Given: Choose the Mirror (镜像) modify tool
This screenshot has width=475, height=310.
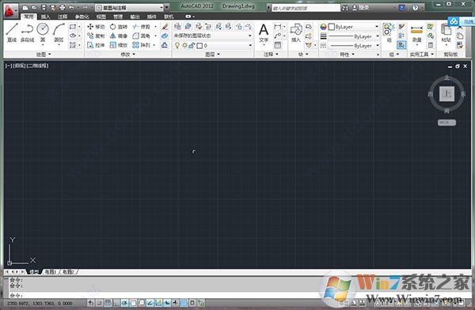Looking at the screenshot, I should pos(119,36).
